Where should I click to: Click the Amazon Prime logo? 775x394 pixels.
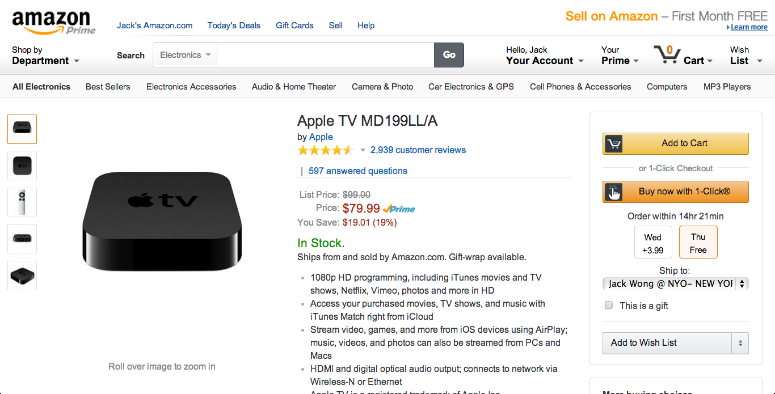(x=54, y=22)
